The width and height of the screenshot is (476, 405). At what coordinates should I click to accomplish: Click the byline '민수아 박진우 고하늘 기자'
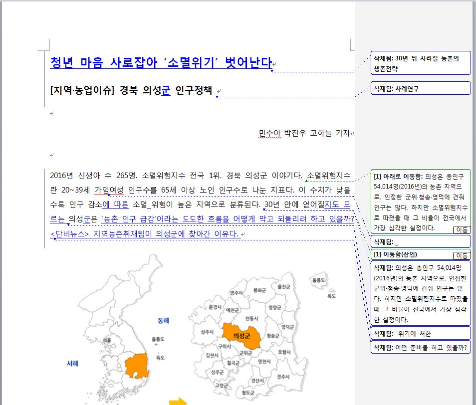click(304, 133)
